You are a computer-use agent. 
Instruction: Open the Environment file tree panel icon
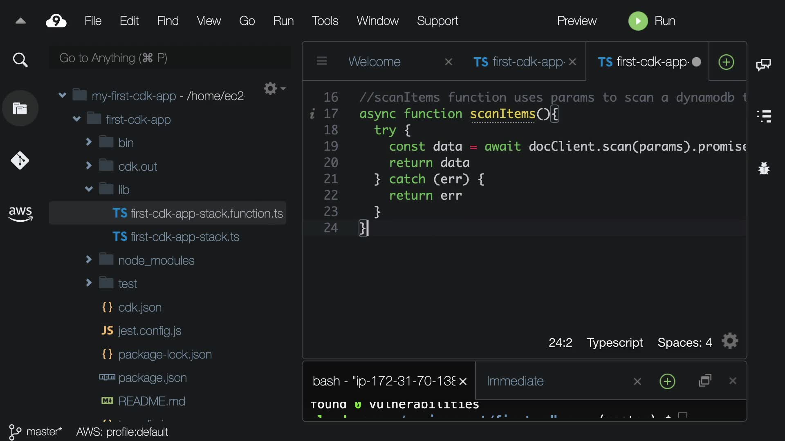[20, 109]
